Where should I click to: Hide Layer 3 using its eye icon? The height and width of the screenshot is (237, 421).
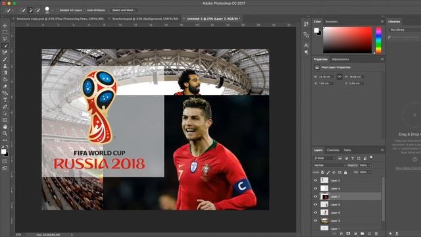pyautogui.click(x=316, y=221)
